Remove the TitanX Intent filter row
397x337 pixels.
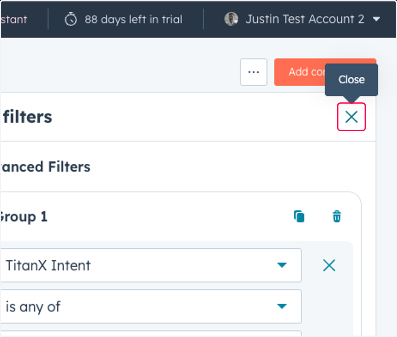click(x=329, y=265)
